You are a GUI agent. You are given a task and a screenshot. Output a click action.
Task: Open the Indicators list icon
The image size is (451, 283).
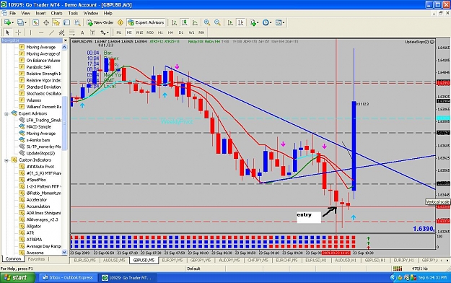253,22
